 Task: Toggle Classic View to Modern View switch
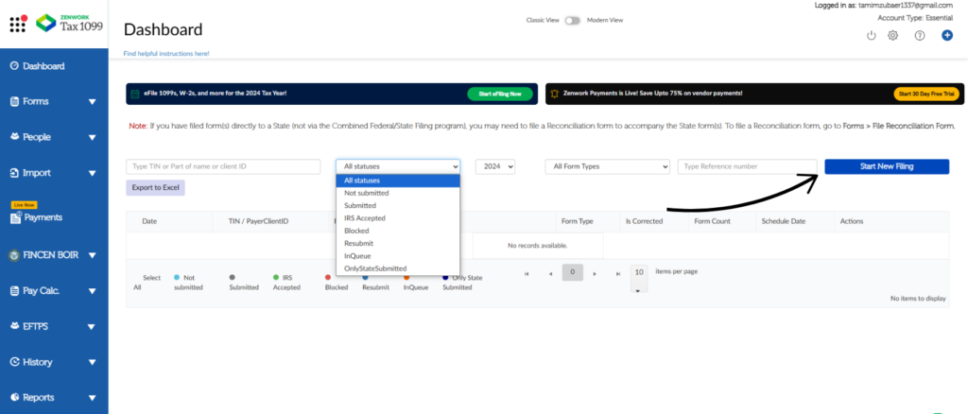(572, 20)
